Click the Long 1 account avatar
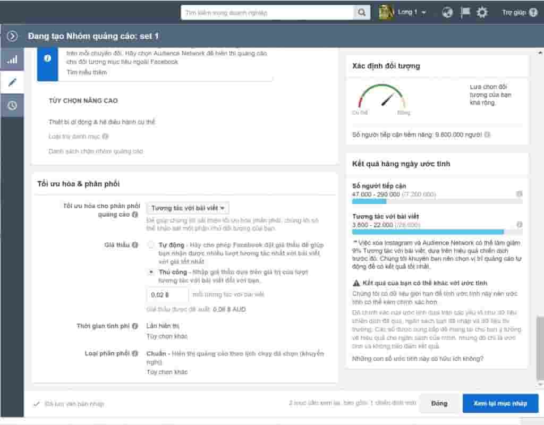Screen dimensions: 544x425 (386, 13)
